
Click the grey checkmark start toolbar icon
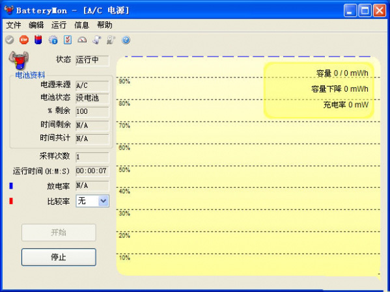(x=10, y=40)
